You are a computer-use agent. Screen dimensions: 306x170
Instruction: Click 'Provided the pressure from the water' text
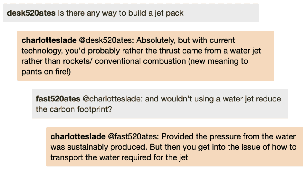[x=229, y=136]
